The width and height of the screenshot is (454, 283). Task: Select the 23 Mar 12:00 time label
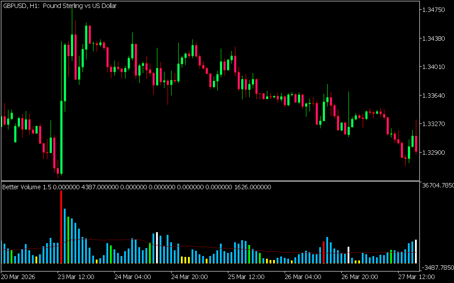pos(76,277)
